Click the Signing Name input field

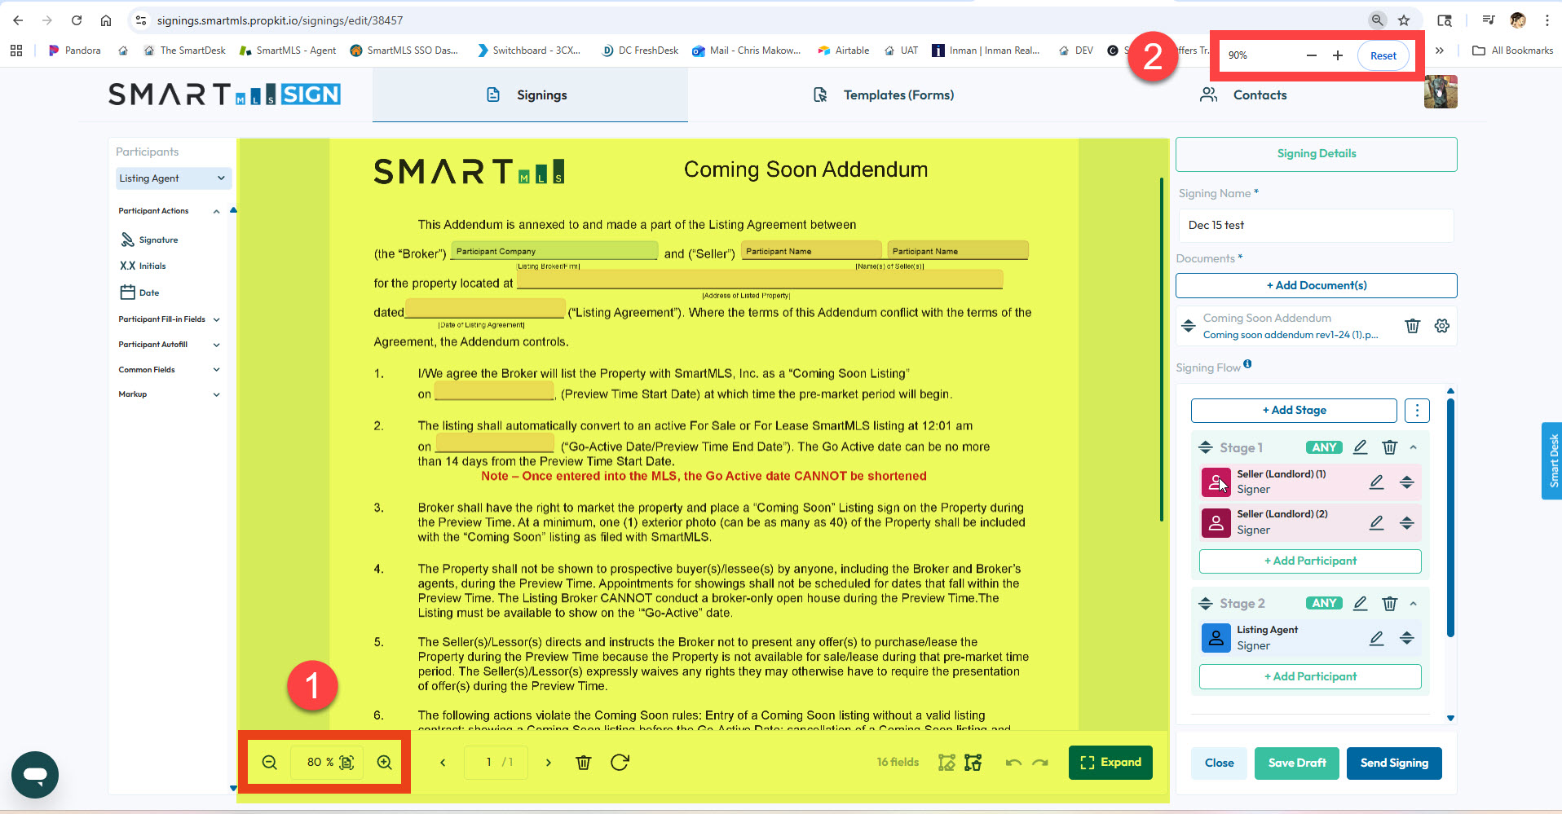tap(1315, 226)
